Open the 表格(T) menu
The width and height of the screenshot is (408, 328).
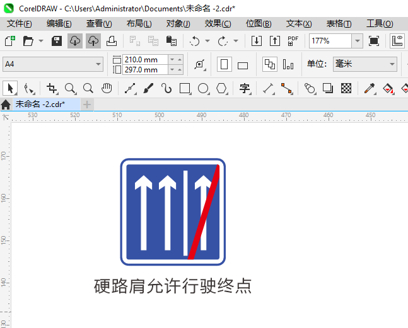click(x=339, y=24)
